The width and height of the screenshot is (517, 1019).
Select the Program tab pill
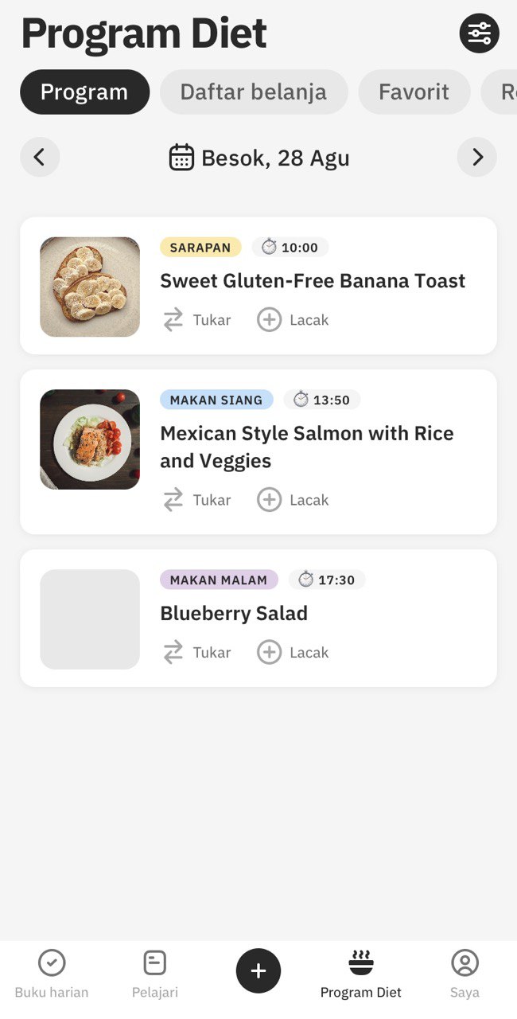84,92
